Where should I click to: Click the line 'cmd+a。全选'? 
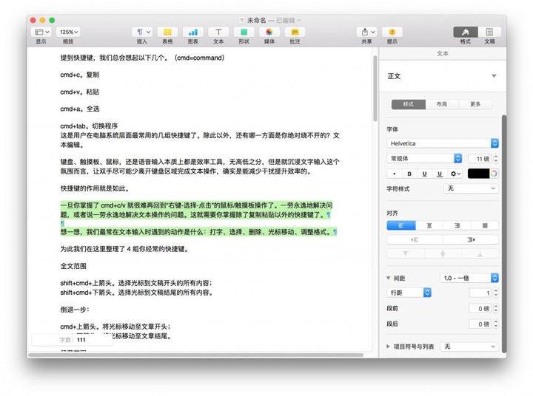79,109
